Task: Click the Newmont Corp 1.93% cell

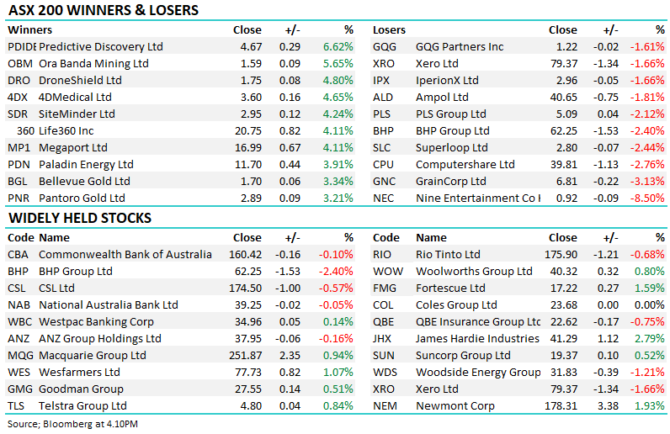Action: [x=650, y=405]
